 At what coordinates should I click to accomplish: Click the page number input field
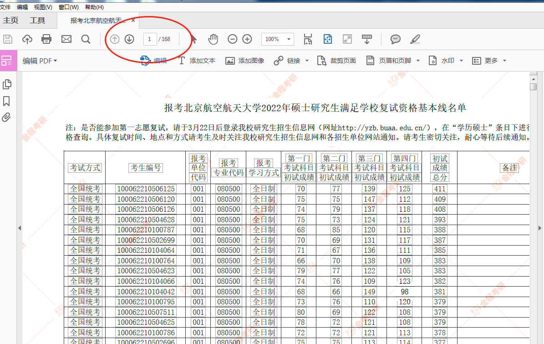[x=149, y=39]
